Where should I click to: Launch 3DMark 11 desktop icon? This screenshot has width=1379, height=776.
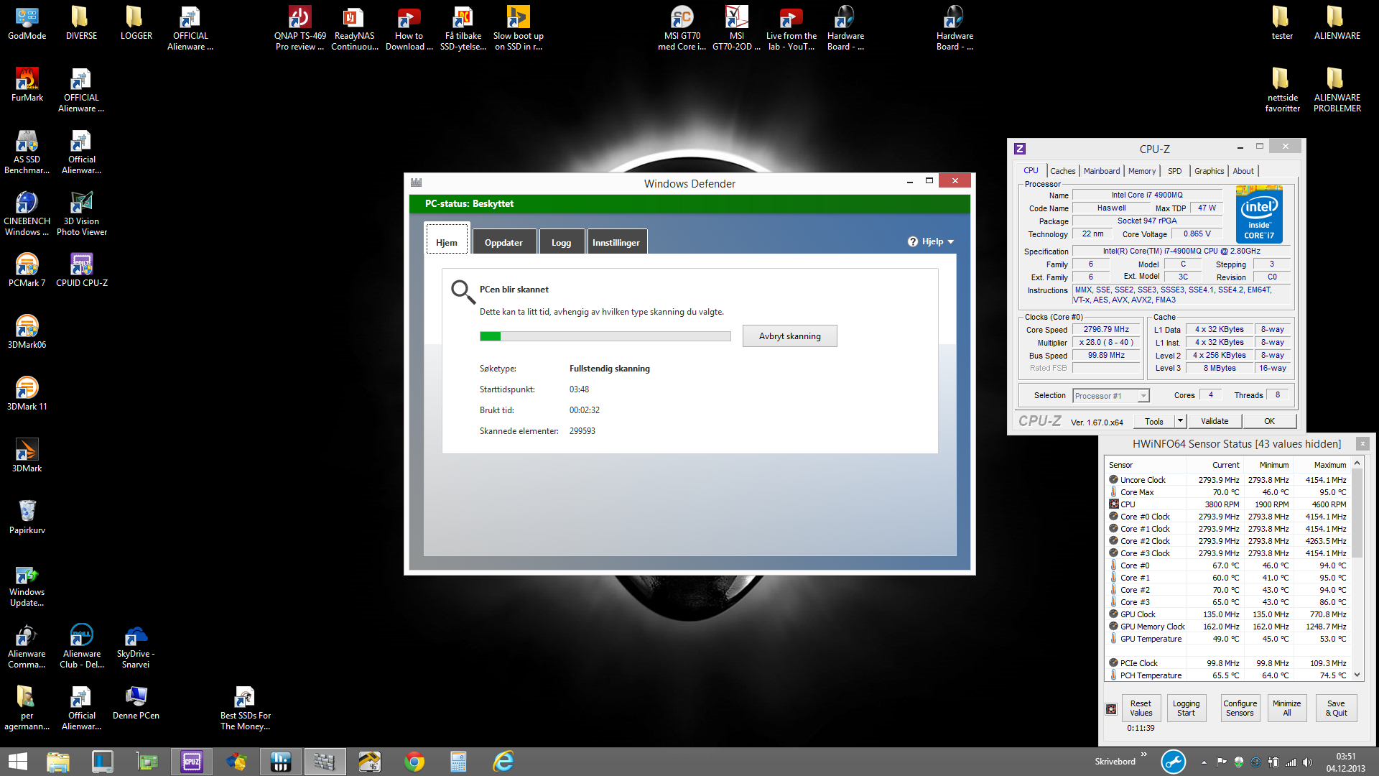click(x=27, y=394)
